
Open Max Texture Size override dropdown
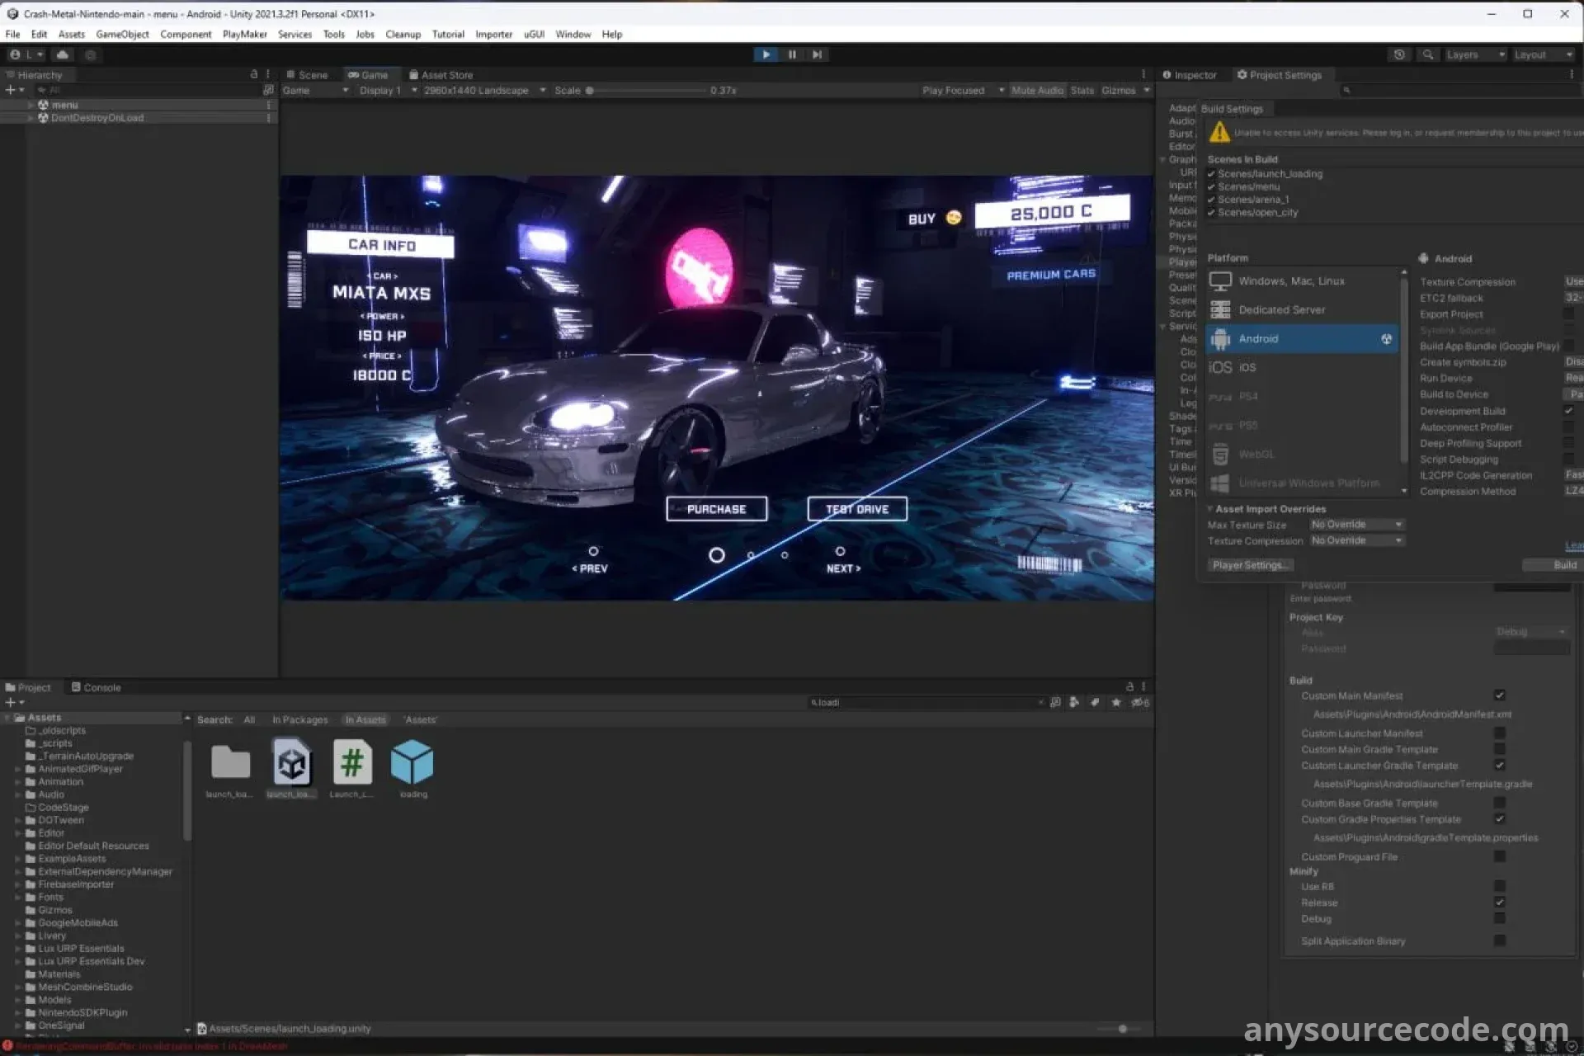click(1356, 525)
